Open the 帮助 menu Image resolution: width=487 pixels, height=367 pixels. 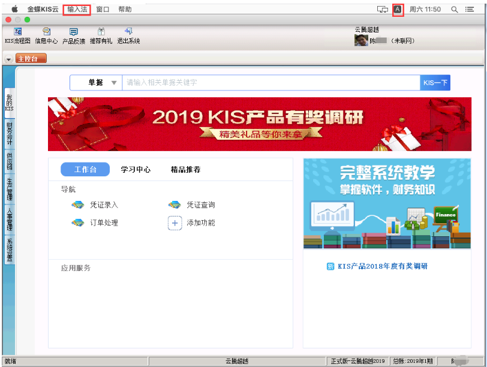click(x=125, y=10)
